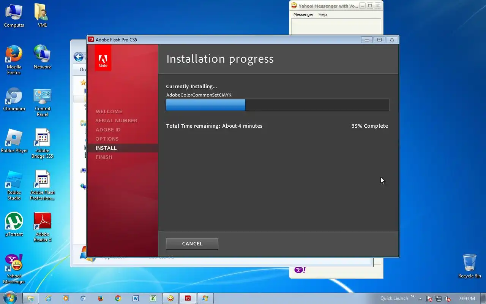The image size is (486, 304).
Task: Launch Microsoft Excel from taskbar
Action: pos(153,298)
